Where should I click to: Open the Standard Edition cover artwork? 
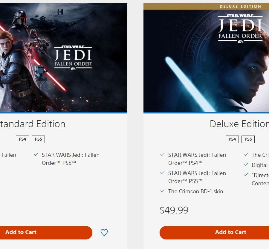click(64, 58)
